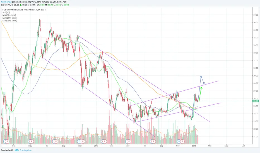Select the SUBURBAN PROPANE PARTNERS L P legend title

click(x=24, y=10)
